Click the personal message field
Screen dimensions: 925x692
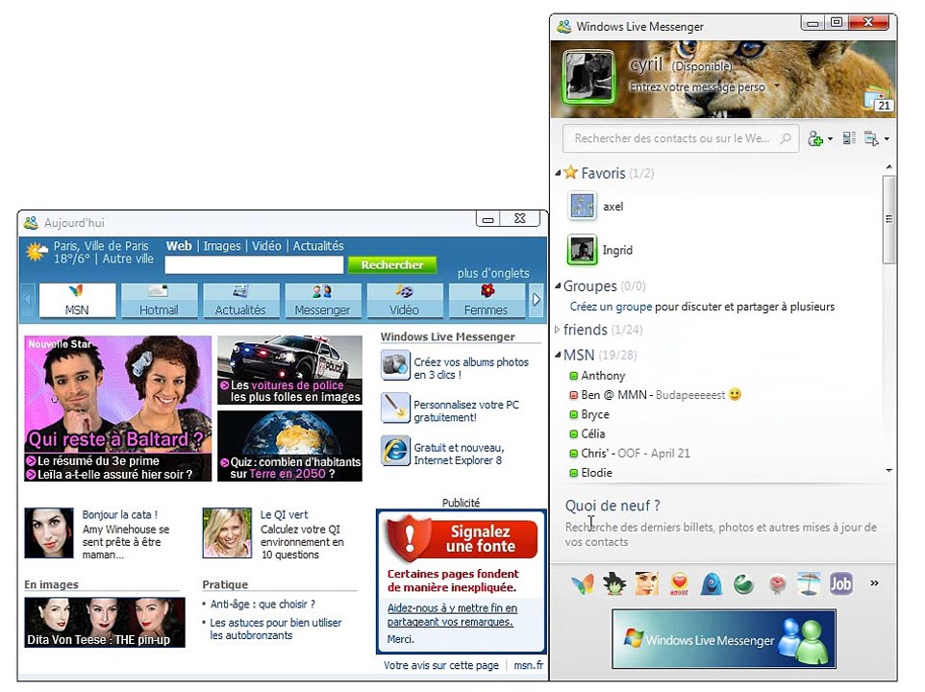697,86
